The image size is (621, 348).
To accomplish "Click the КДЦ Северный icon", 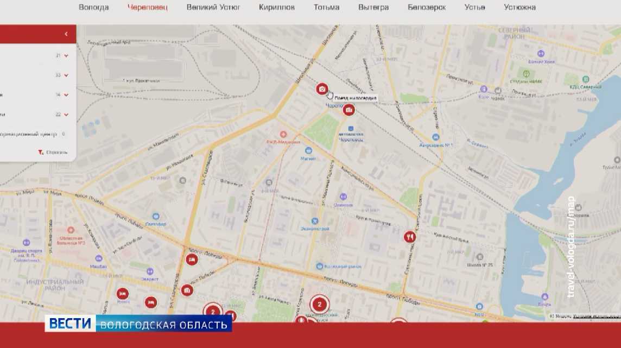I will click(x=585, y=80).
